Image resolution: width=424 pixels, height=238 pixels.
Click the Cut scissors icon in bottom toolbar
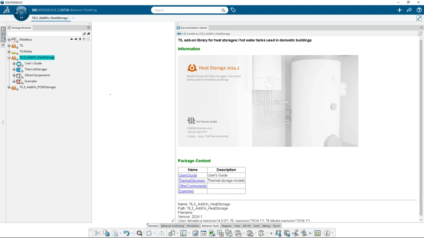[98, 233]
